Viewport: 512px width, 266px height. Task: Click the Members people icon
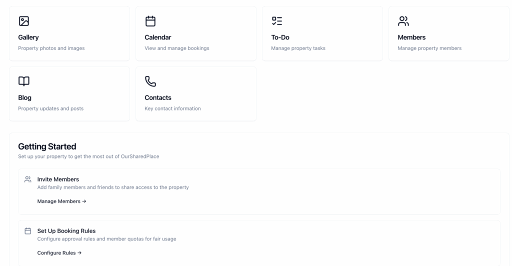point(403,21)
